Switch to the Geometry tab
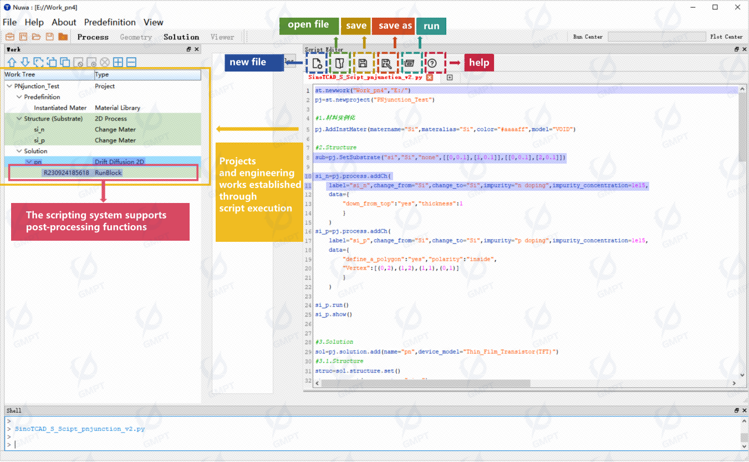The width and height of the screenshot is (749, 462). 136,37
